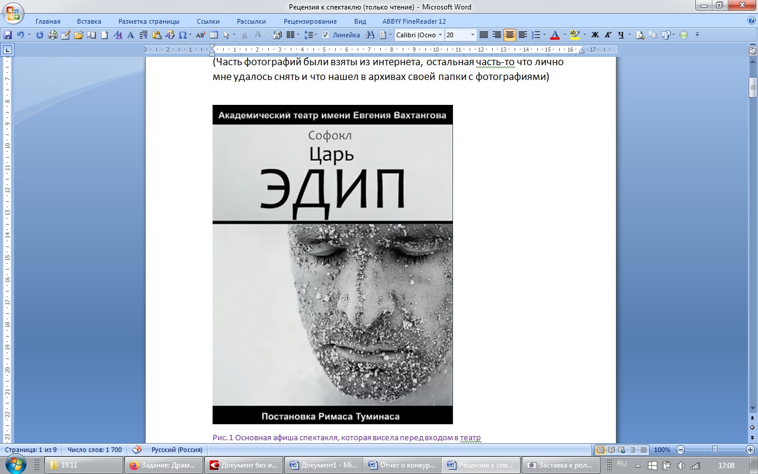
Task: Create a new blank document icon
Action: tap(104, 35)
